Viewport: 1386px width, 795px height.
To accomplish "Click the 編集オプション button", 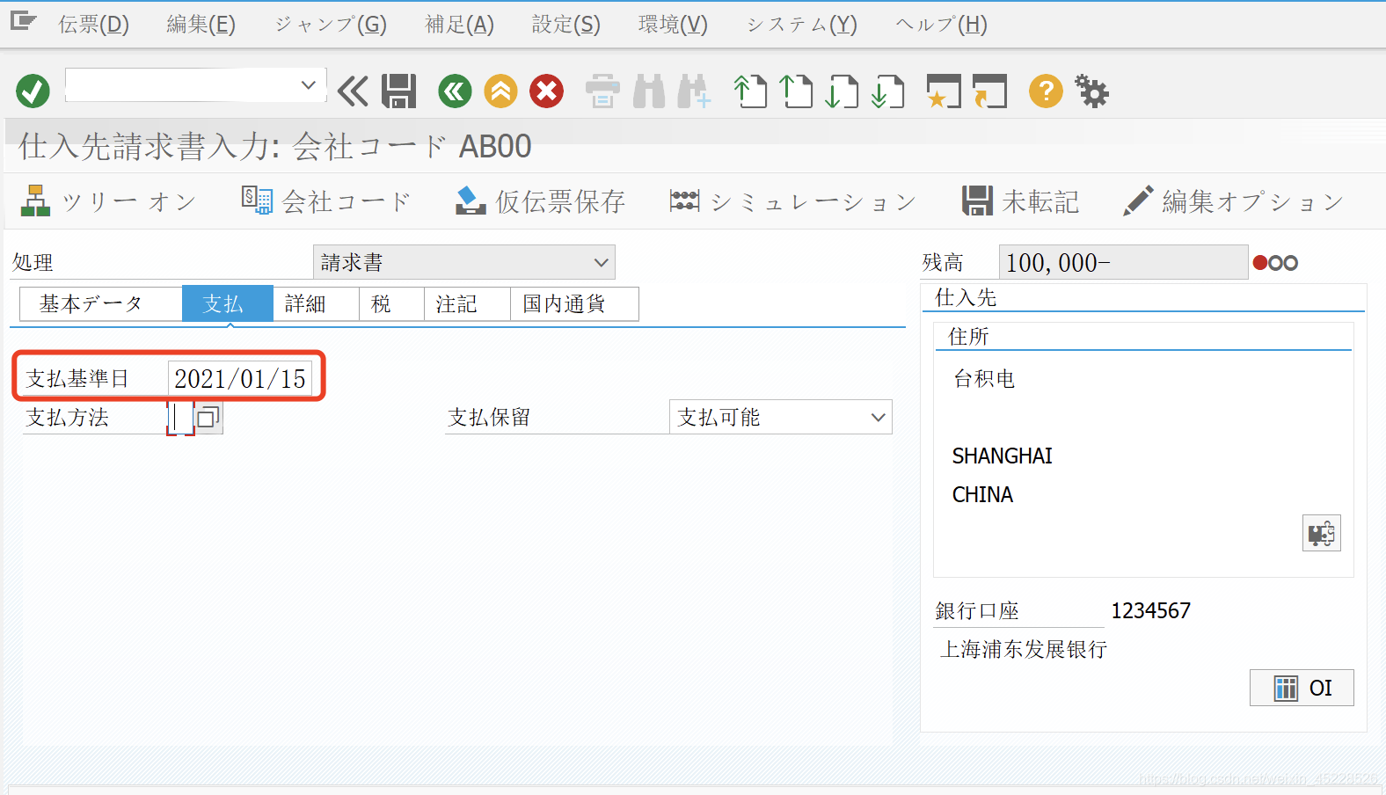I will tap(1233, 201).
